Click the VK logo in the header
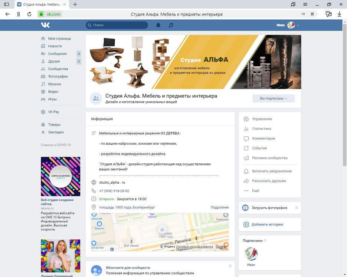347x277 pixels. [45, 25]
